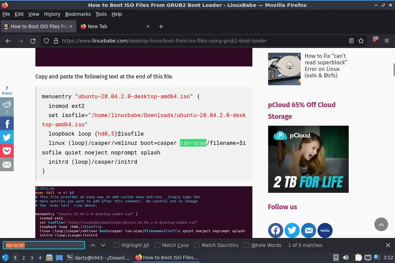The height and width of the screenshot is (263, 395).
Task: Reload the current page
Action: point(33,41)
